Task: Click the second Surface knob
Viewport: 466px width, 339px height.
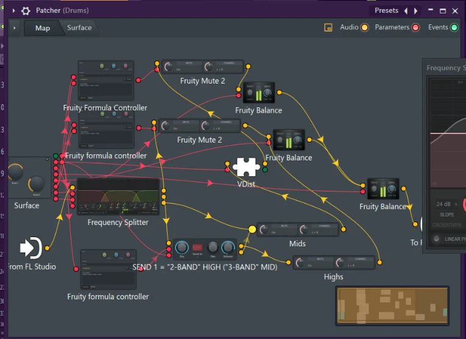Action: [36, 184]
